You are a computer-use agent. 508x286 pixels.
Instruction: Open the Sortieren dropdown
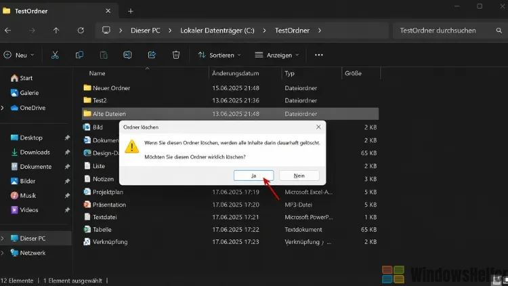[219, 55]
